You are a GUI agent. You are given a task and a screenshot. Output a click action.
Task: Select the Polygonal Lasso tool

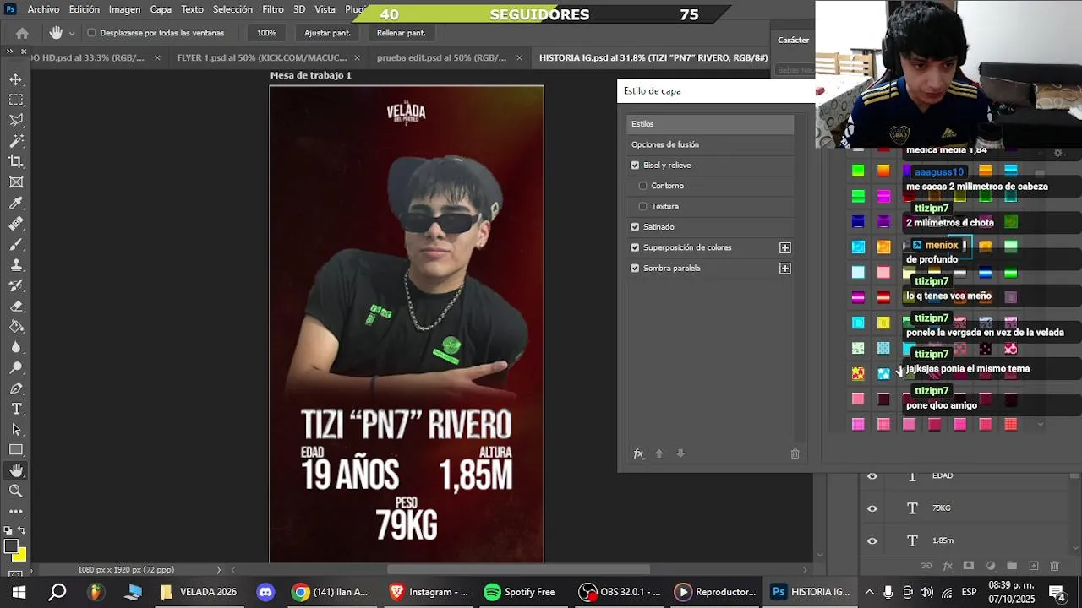(x=16, y=121)
